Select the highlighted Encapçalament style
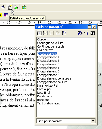The height and width of the screenshot is (129, 102). pos(47,54)
